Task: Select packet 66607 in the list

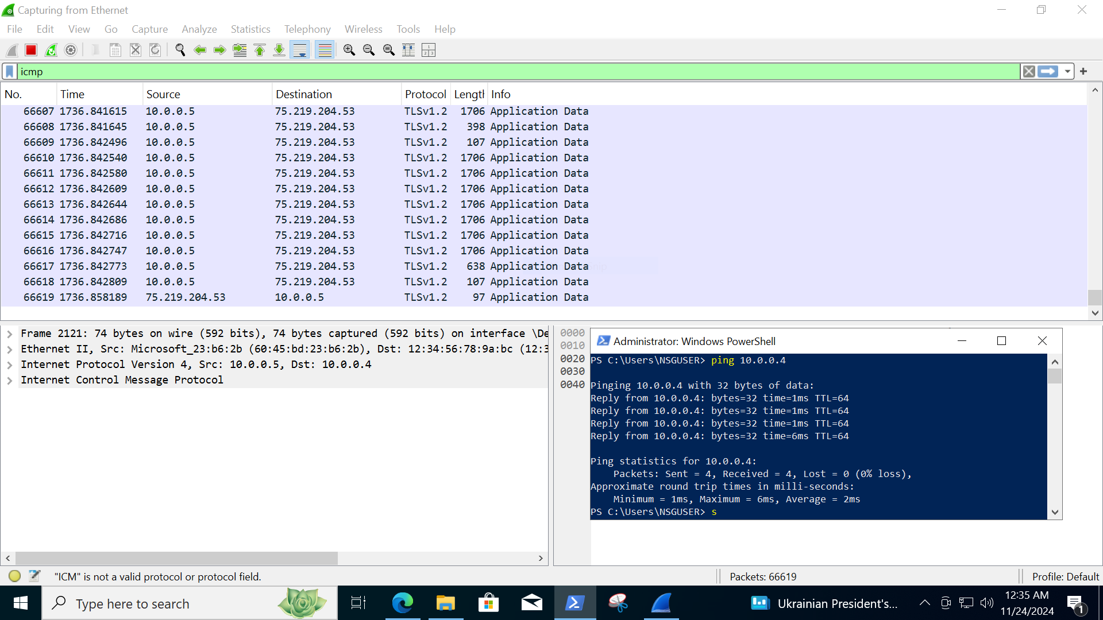Action: point(543,111)
